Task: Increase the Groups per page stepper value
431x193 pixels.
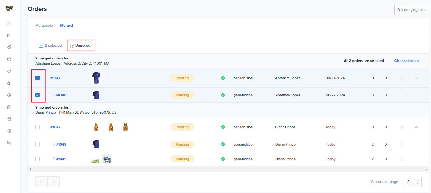Action: 417,180
